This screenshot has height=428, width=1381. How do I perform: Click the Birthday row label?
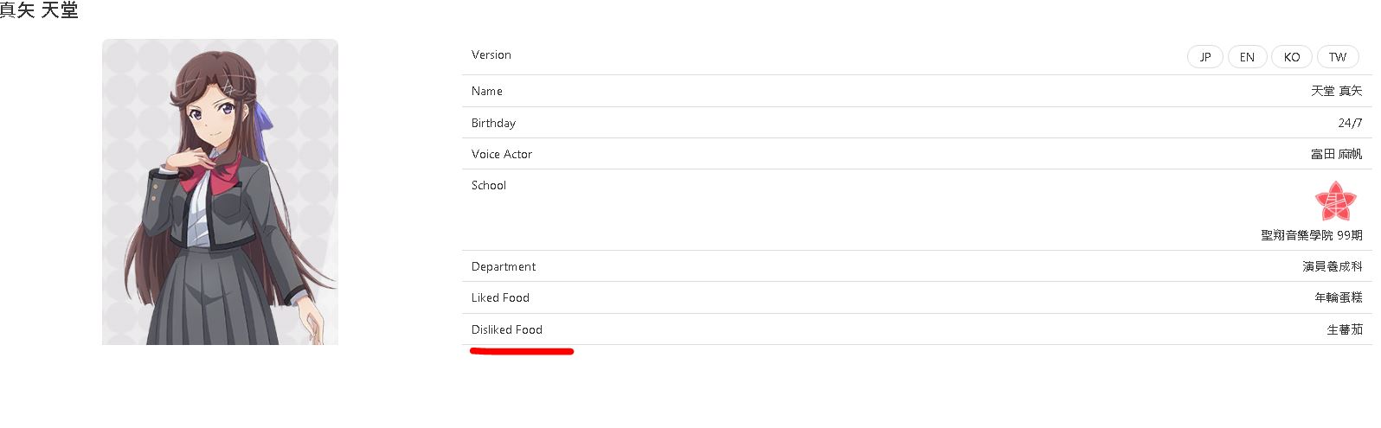[493, 123]
